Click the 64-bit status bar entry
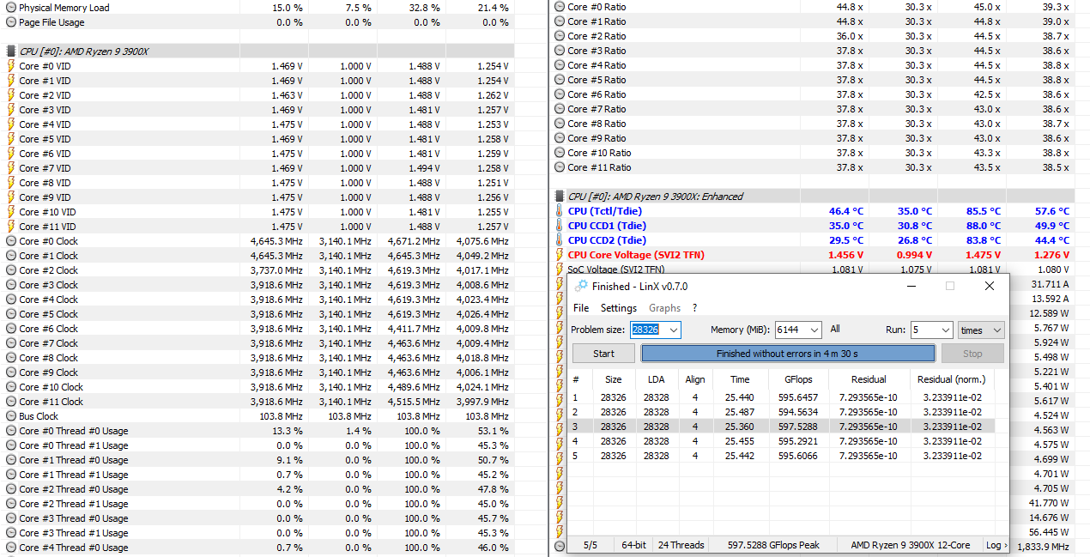 coord(633,545)
